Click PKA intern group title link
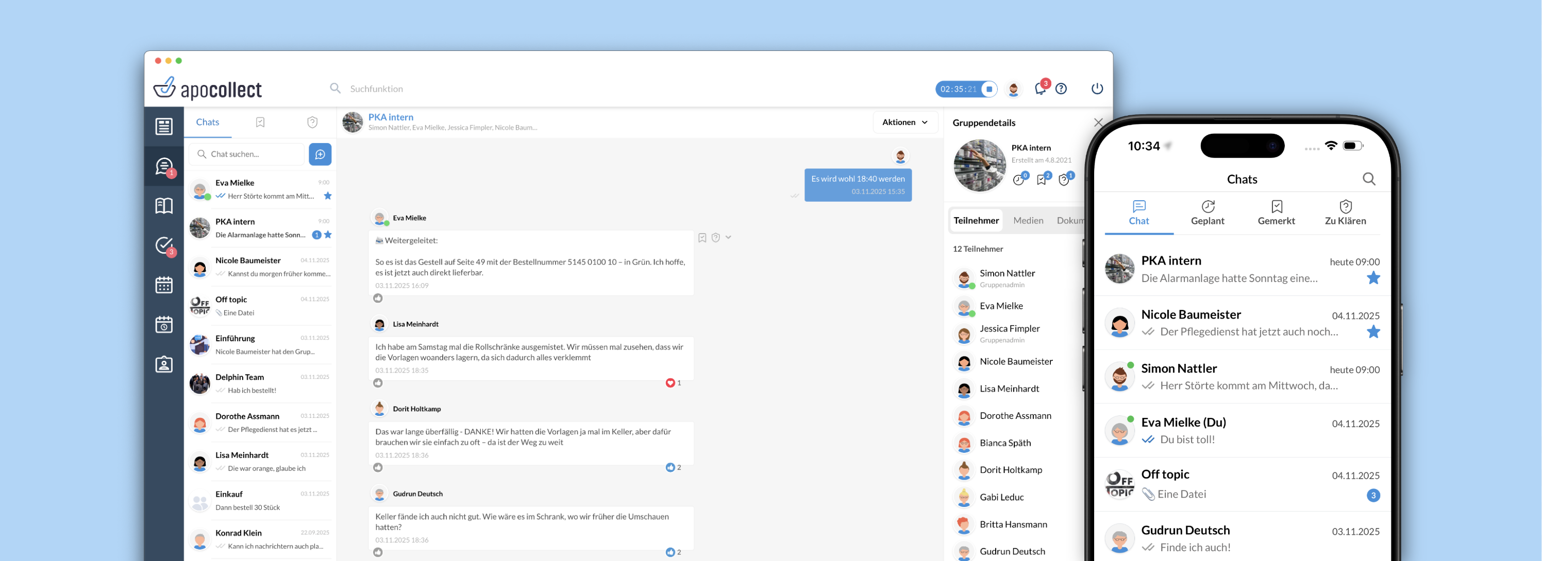1542x561 pixels. pyautogui.click(x=390, y=117)
